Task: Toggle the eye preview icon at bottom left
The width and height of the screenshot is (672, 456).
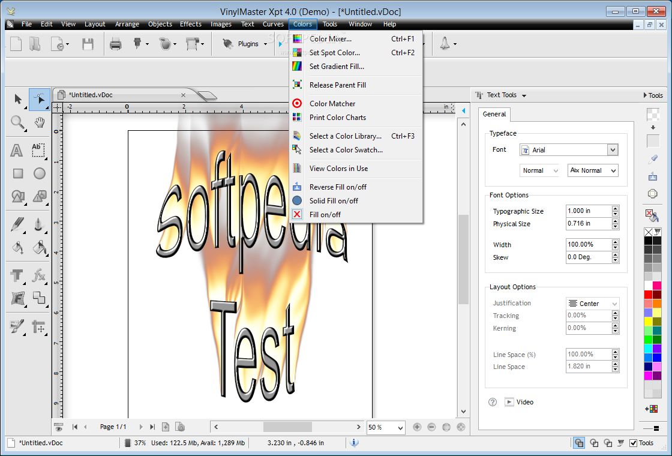Action: coord(59,427)
